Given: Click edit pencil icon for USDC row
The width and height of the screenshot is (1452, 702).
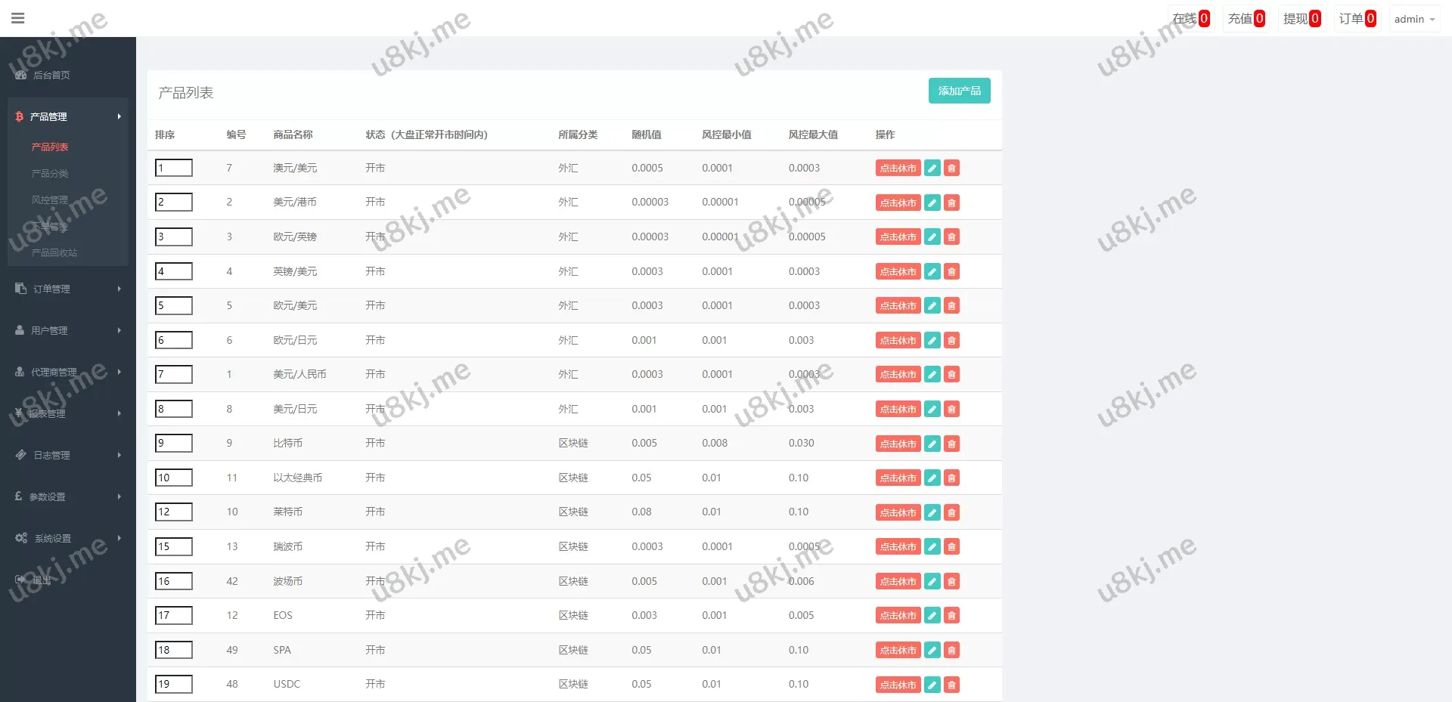Looking at the screenshot, I should 932,685.
